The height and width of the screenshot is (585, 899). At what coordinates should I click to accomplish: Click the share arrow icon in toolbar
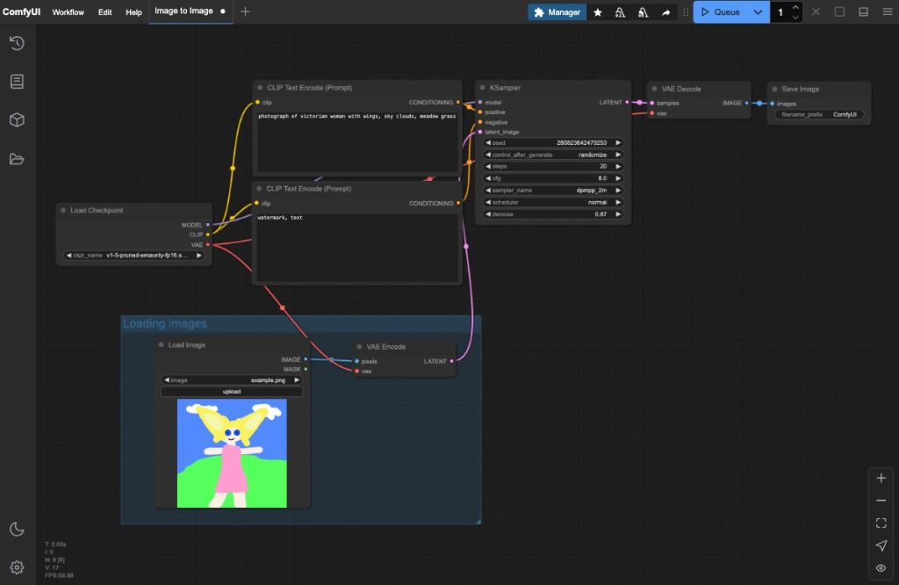pos(666,12)
